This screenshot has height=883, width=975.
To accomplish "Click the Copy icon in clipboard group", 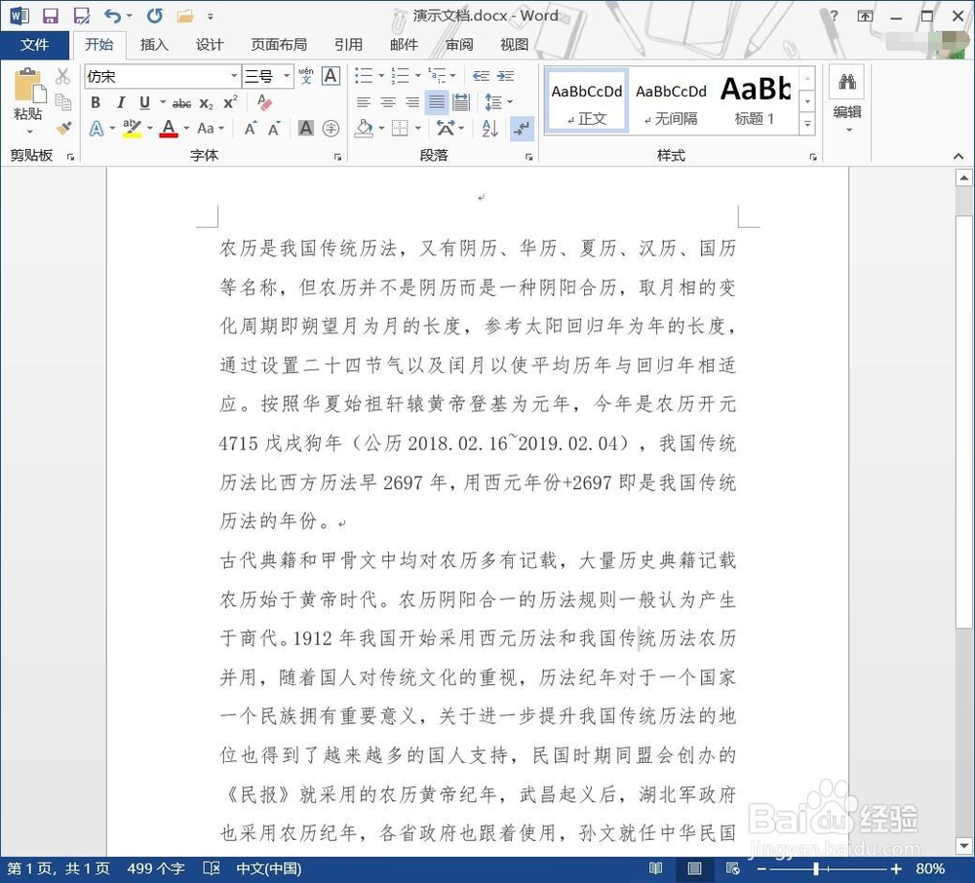I will coord(62,102).
